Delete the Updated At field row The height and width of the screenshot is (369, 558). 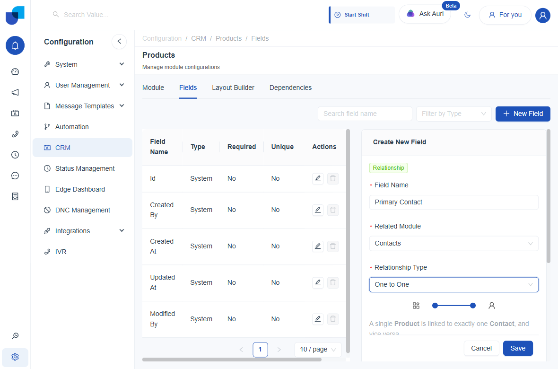click(x=333, y=282)
